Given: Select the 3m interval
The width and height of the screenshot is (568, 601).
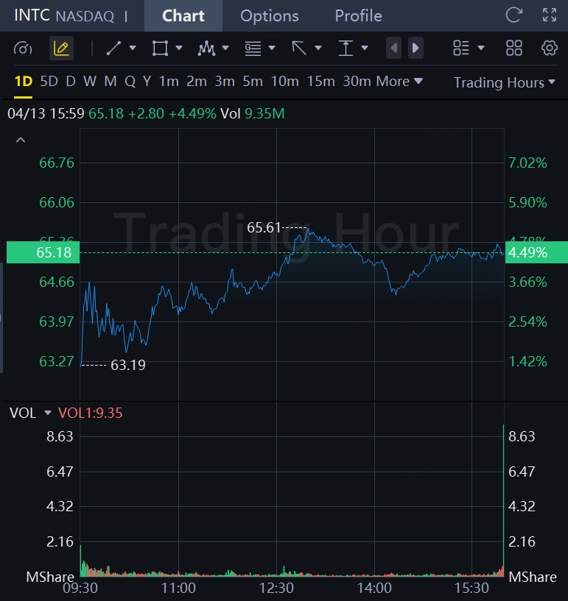Looking at the screenshot, I should [x=225, y=82].
